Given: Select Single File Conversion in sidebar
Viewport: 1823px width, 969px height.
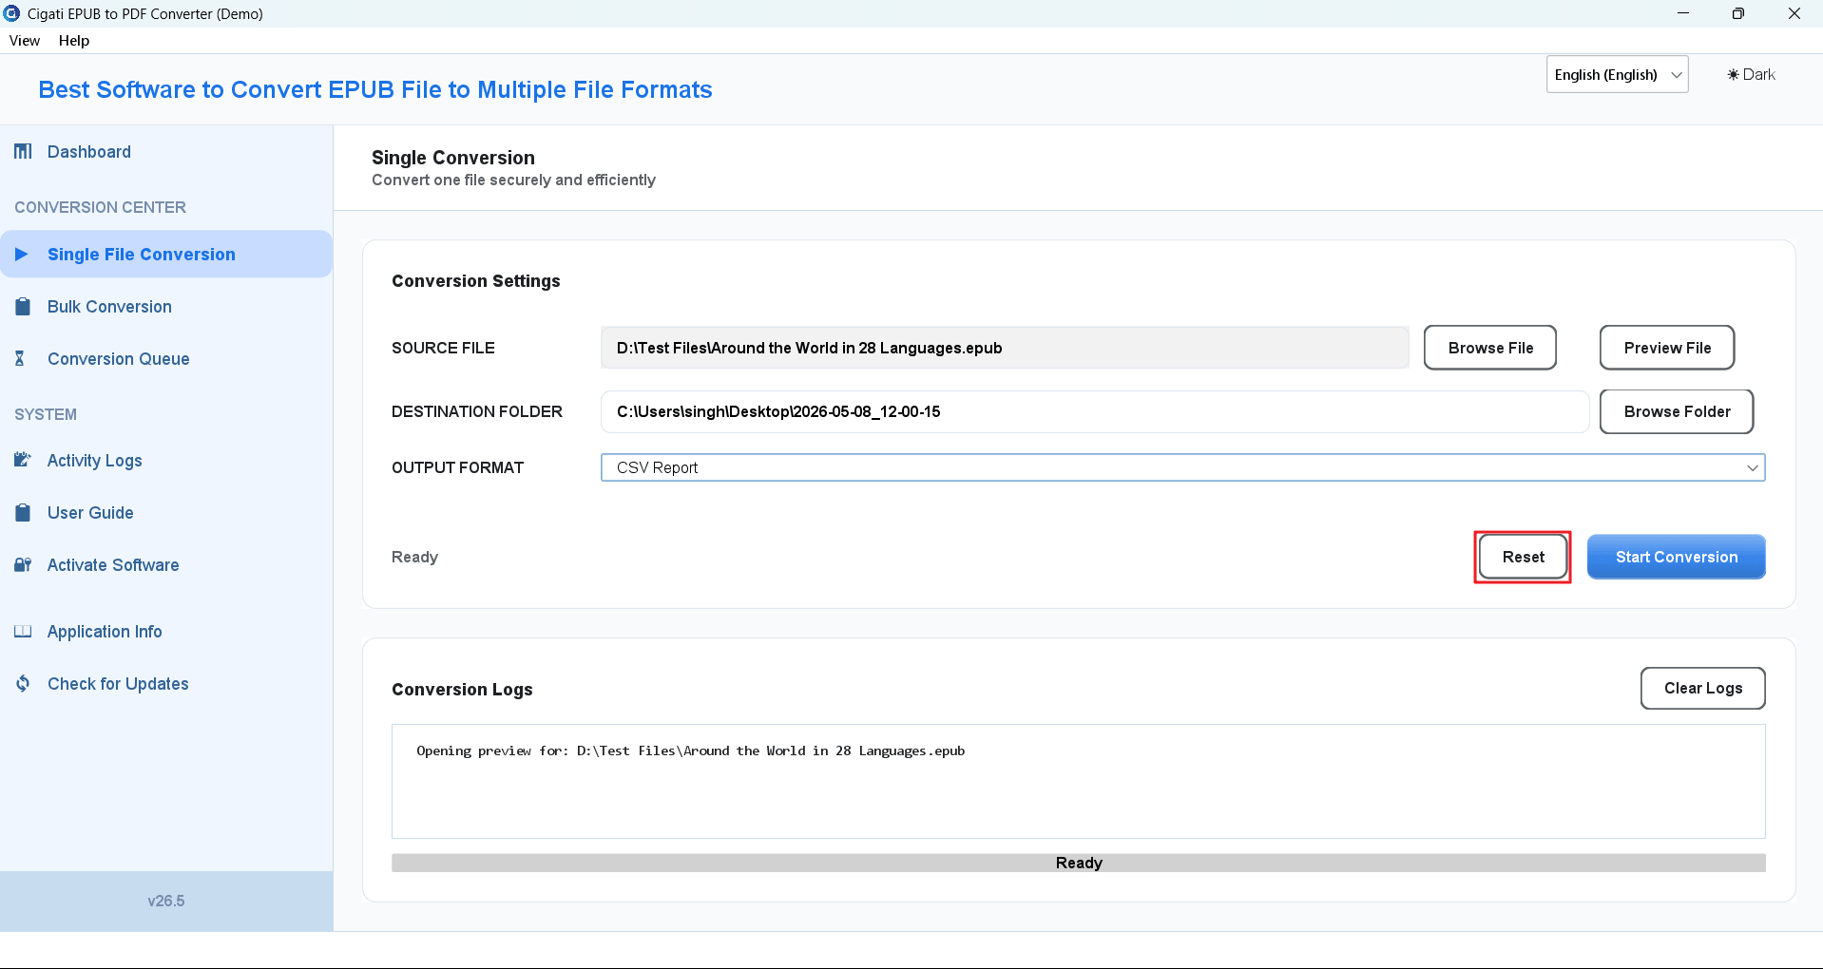Looking at the screenshot, I should (166, 255).
